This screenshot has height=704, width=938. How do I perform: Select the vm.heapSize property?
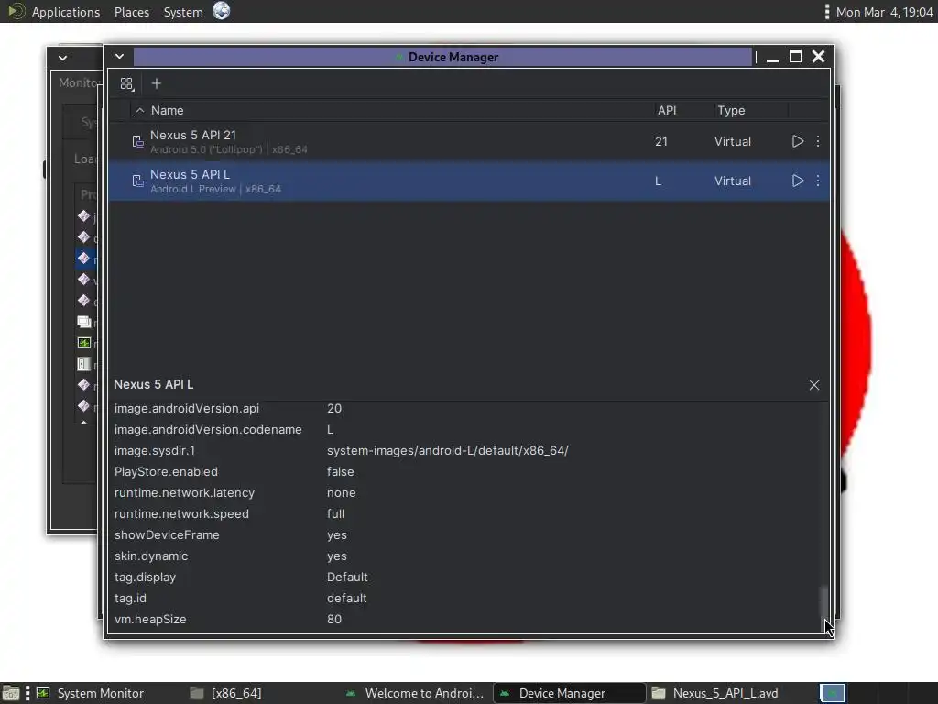150,619
